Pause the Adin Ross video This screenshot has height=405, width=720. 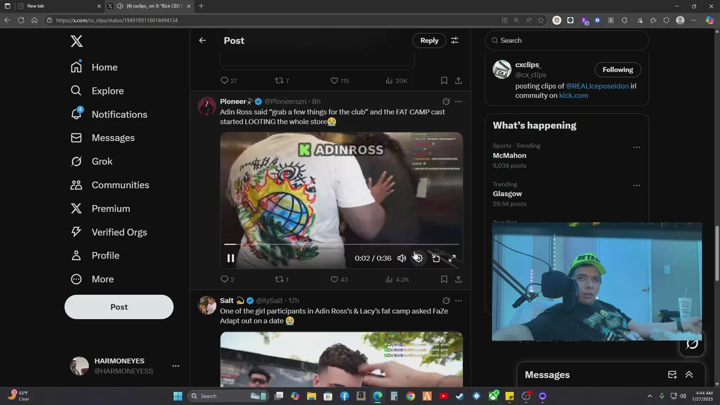[231, 258]
